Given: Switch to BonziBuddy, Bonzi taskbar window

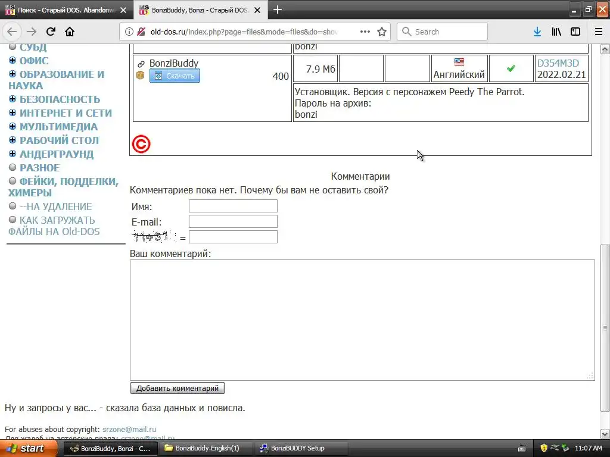Looking at the screenshot, I should coord(110,449).
